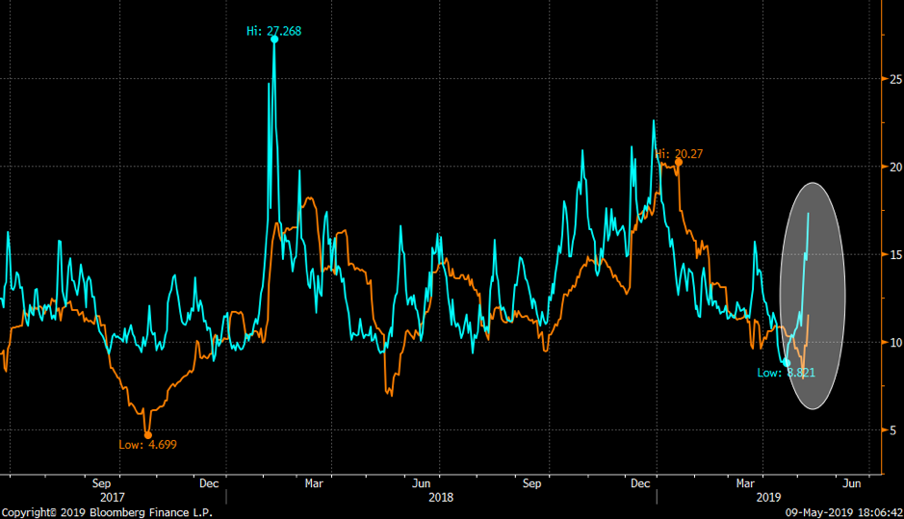Click the 'Dec' label after Sep 2017

pyautogui.click(x=209, y=483)
